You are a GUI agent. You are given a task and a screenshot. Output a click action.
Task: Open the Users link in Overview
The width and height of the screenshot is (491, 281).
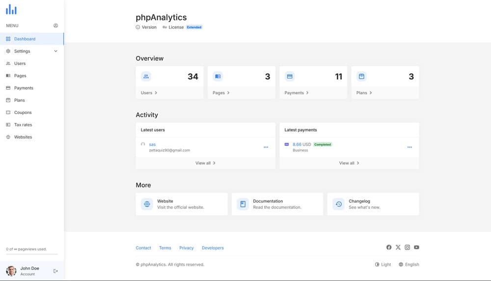(149, 93)
